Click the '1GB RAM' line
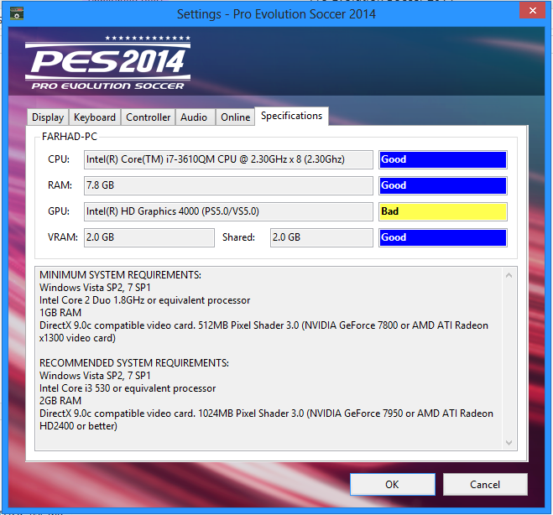This screenshot has height=515, width=553. (x=60, y=313)
